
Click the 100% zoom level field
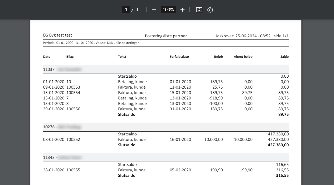tap(168, 10)
